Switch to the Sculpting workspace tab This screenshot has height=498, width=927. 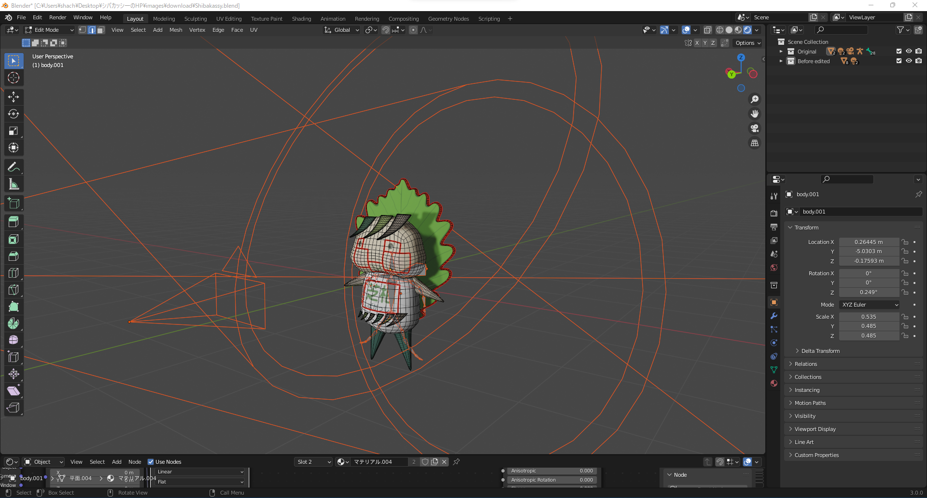click(x=195, y=19)
